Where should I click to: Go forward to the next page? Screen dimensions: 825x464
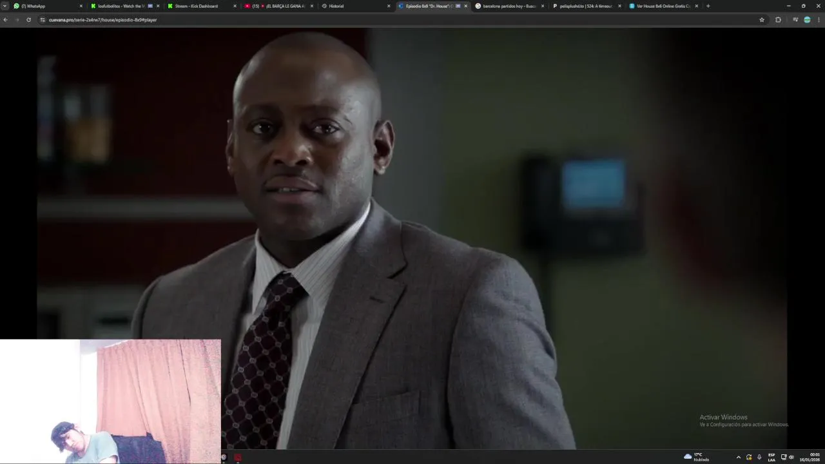17,20
